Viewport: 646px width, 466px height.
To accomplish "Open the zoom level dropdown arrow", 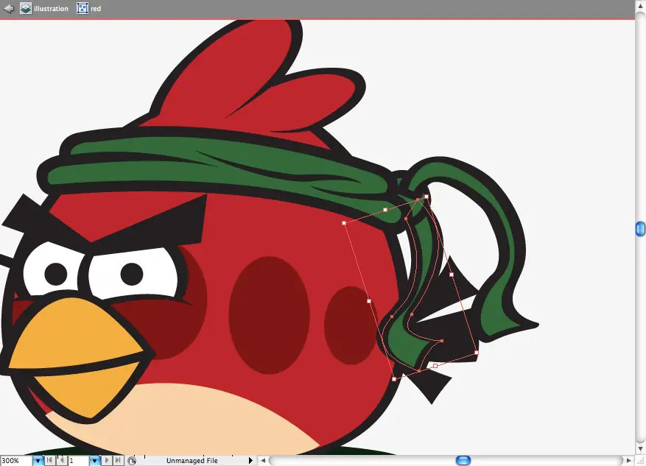I will 38,461.
